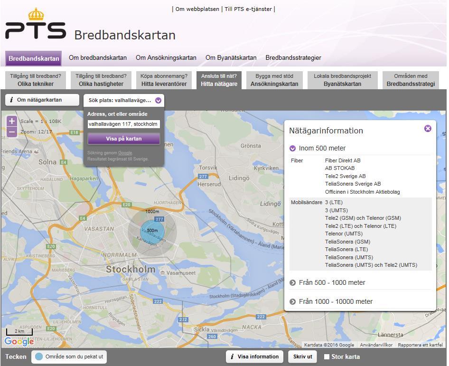Click the info icon on Visa information
Image resolution: width=449 pixels, height=366 pixels.
pos(232,357)
